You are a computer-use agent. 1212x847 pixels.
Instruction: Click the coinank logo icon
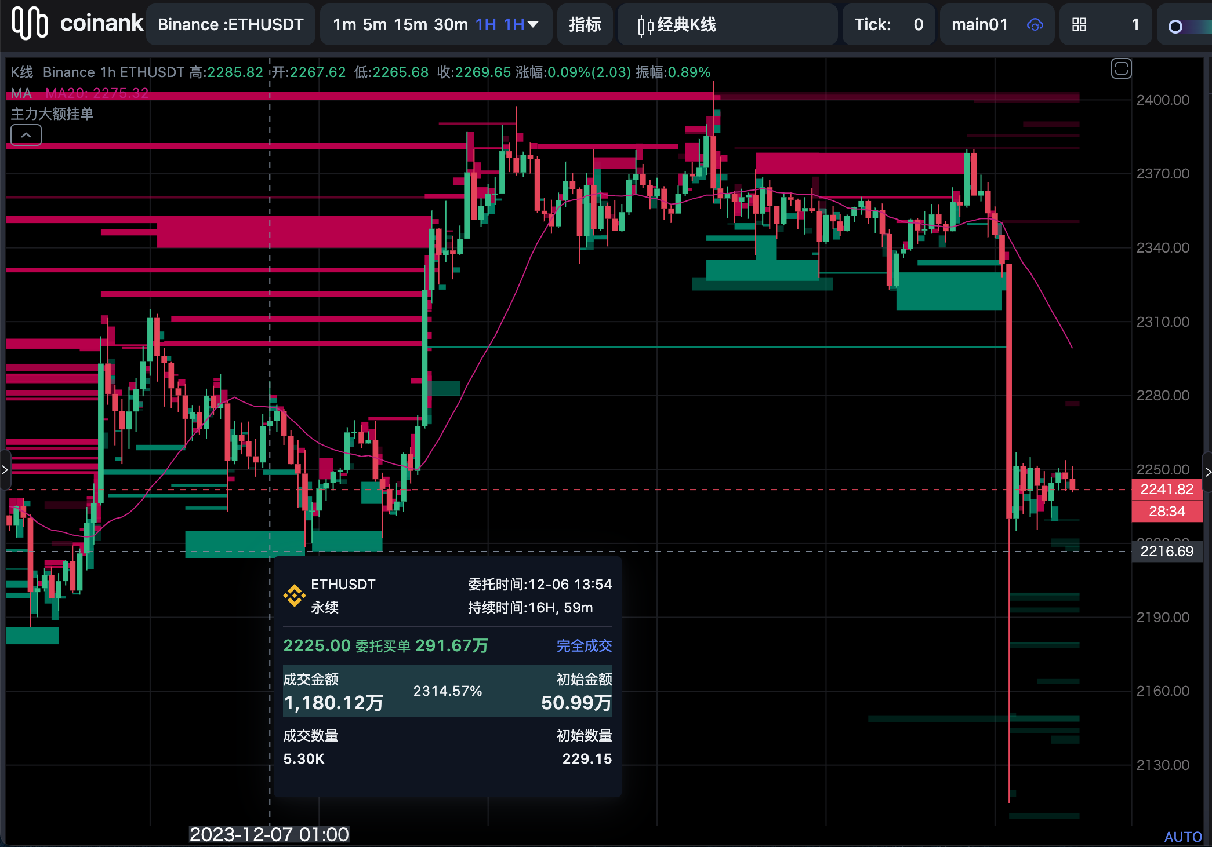click(29, 23)
